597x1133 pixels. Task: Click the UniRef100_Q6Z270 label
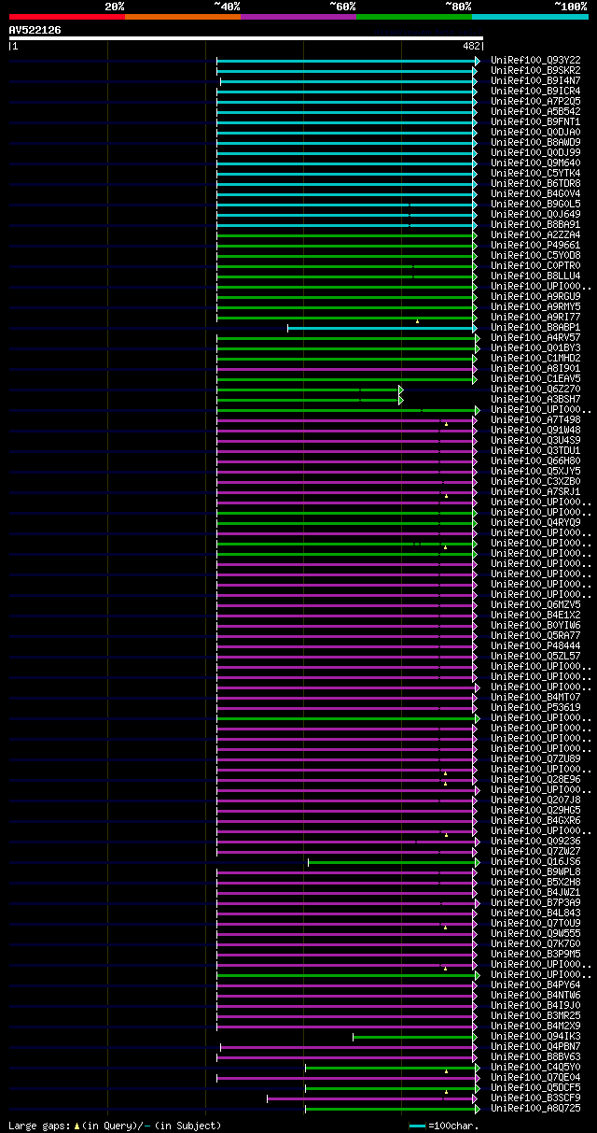point(535,389)
